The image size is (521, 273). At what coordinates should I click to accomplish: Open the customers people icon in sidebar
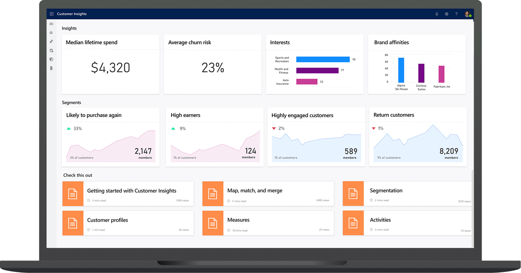(51, 42)
